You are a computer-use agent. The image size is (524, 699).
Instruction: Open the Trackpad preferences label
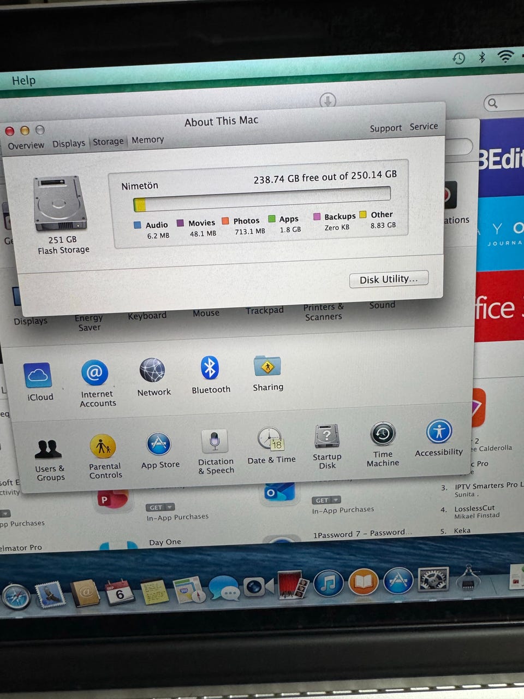[x=264, y=311]
